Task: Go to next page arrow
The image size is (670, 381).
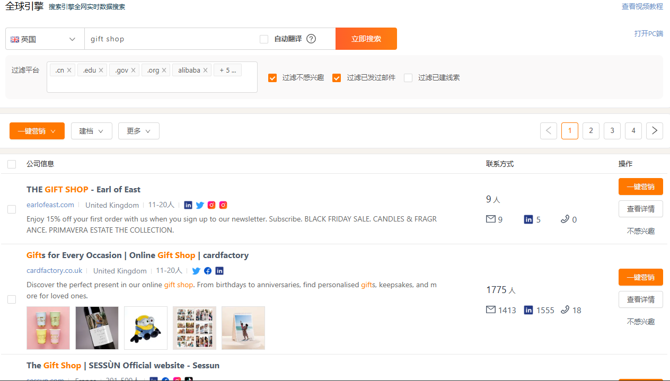Action: pyautogui.click(x=655, y=131)
